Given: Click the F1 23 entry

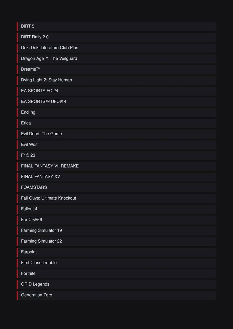Looking at the screenshot, I should (116, 155).
